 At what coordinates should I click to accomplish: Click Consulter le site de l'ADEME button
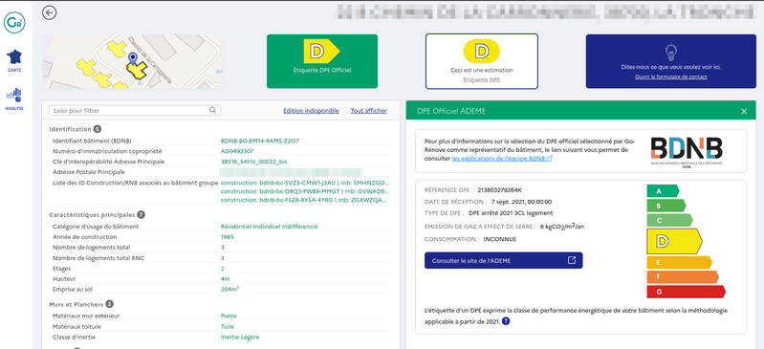(x=503, y=260)
